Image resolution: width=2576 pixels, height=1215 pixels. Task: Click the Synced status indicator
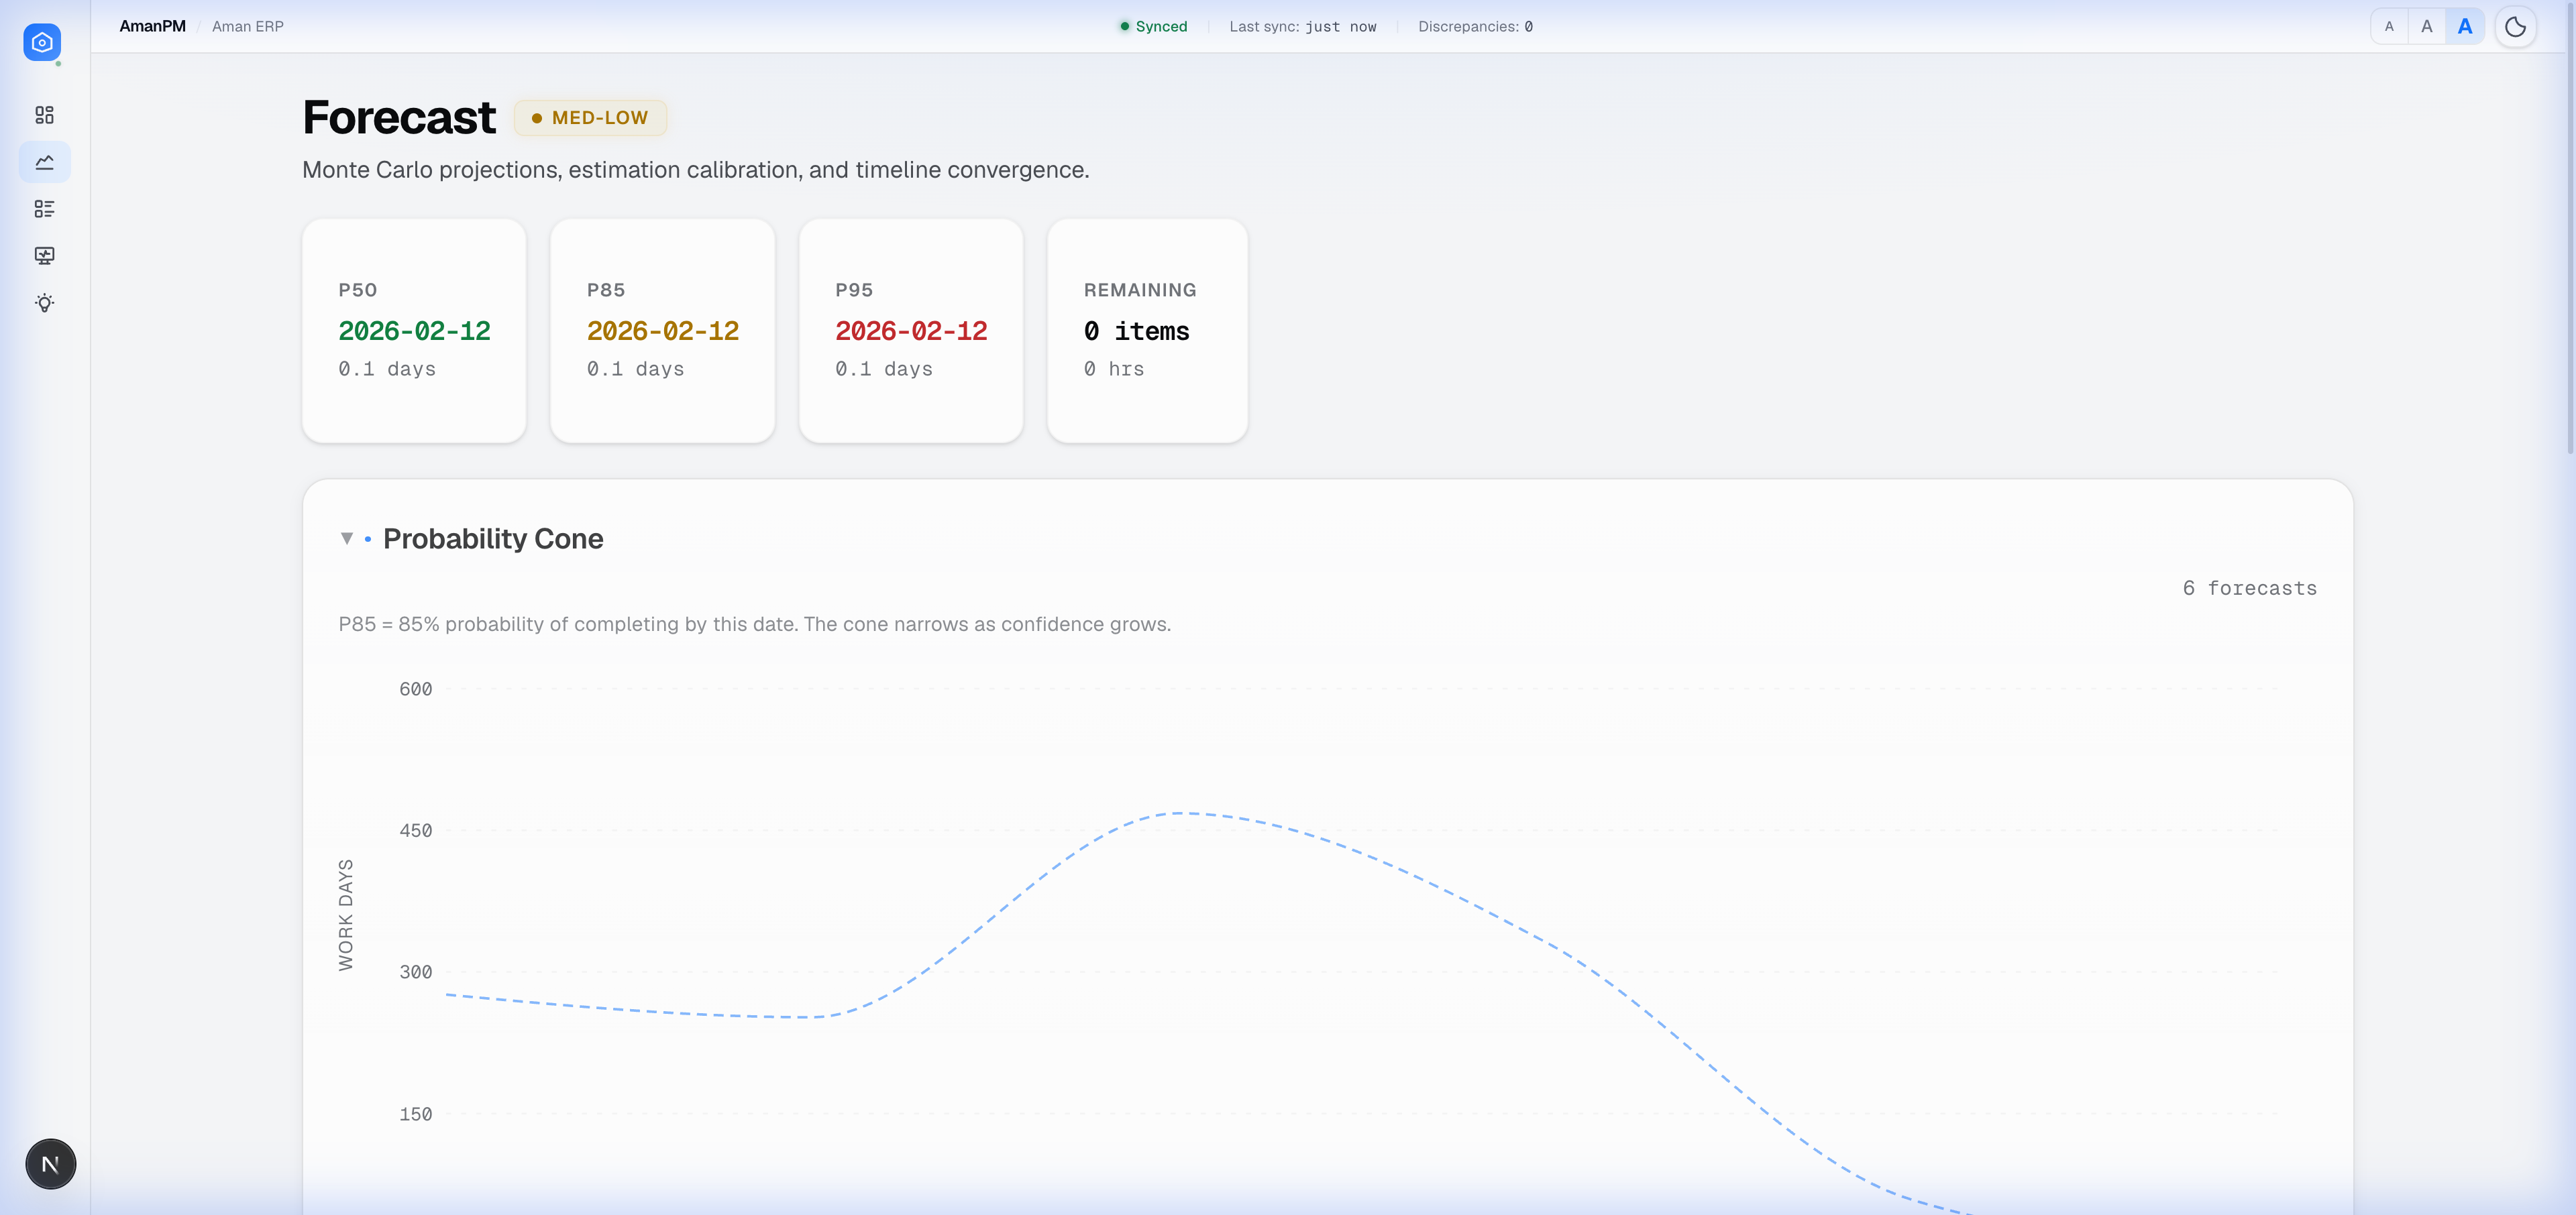coord(1153,26)
